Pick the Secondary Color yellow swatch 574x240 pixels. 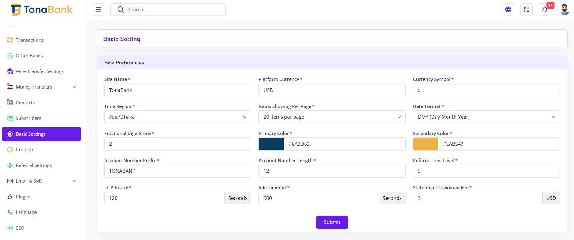pos(426,144)
